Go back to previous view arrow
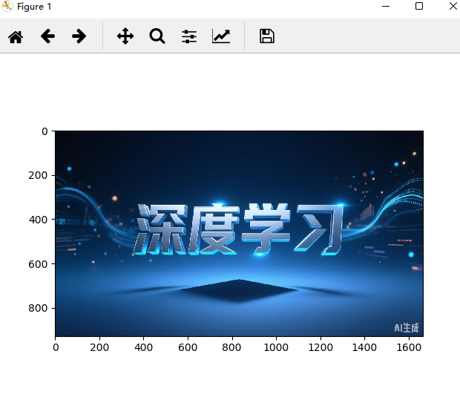This screenshot has width=460, height=397. [x=47, y=36]
